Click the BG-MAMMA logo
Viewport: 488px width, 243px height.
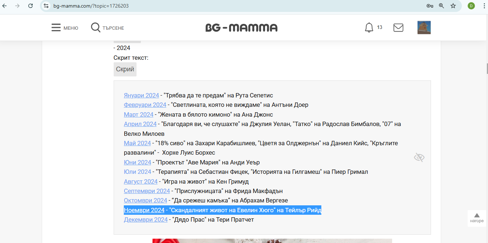click(241, 28)
